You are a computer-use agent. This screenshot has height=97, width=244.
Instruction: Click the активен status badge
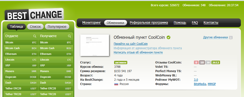(x=121, y=62)
